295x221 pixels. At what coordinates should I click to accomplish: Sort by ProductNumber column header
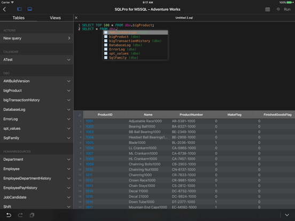[191, 115]
